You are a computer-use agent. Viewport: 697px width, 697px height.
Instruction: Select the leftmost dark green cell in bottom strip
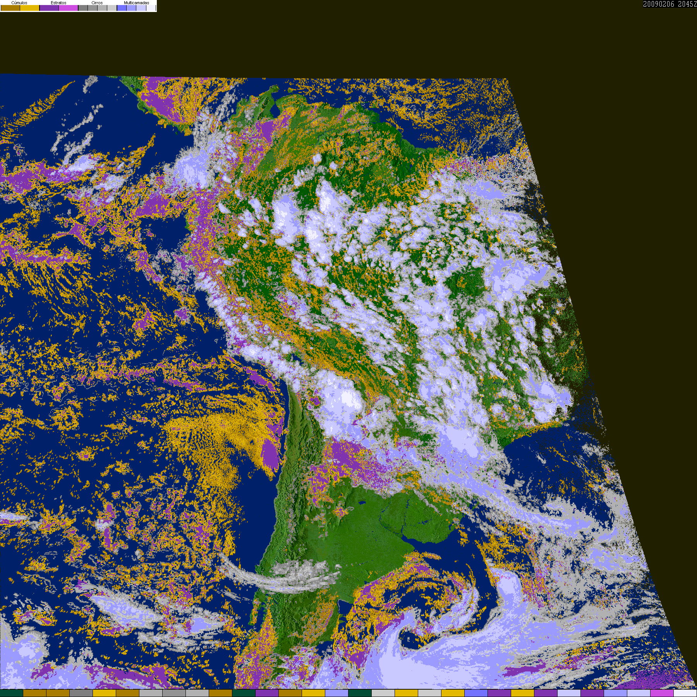[12, 693]
